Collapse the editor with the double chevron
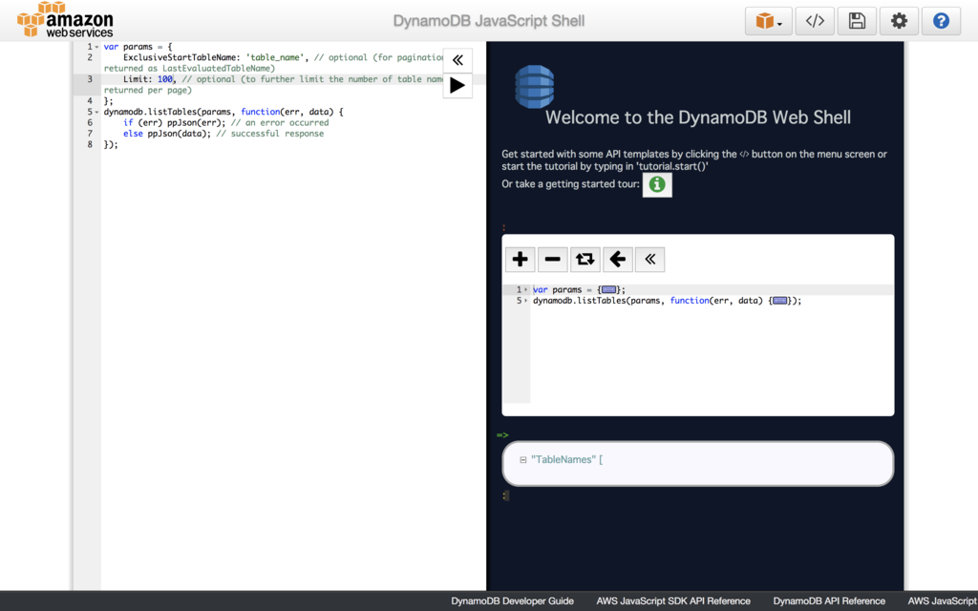 tap(457, 60)
